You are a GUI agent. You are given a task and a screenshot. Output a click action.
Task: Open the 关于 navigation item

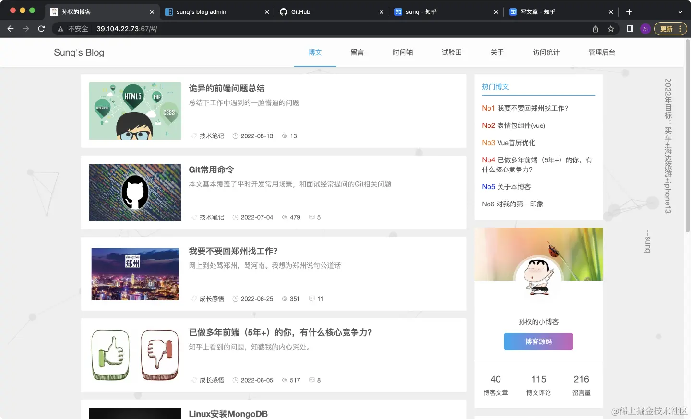click(497, 52)
